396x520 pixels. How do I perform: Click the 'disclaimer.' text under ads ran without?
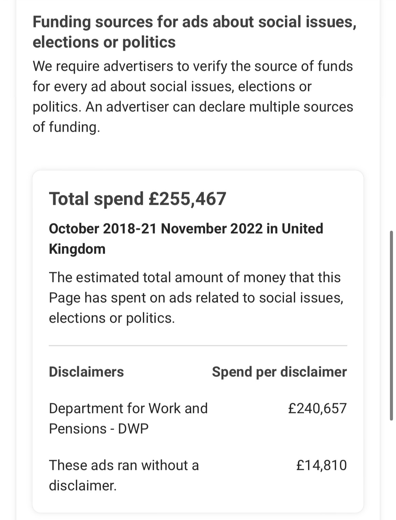pos(83,485)
